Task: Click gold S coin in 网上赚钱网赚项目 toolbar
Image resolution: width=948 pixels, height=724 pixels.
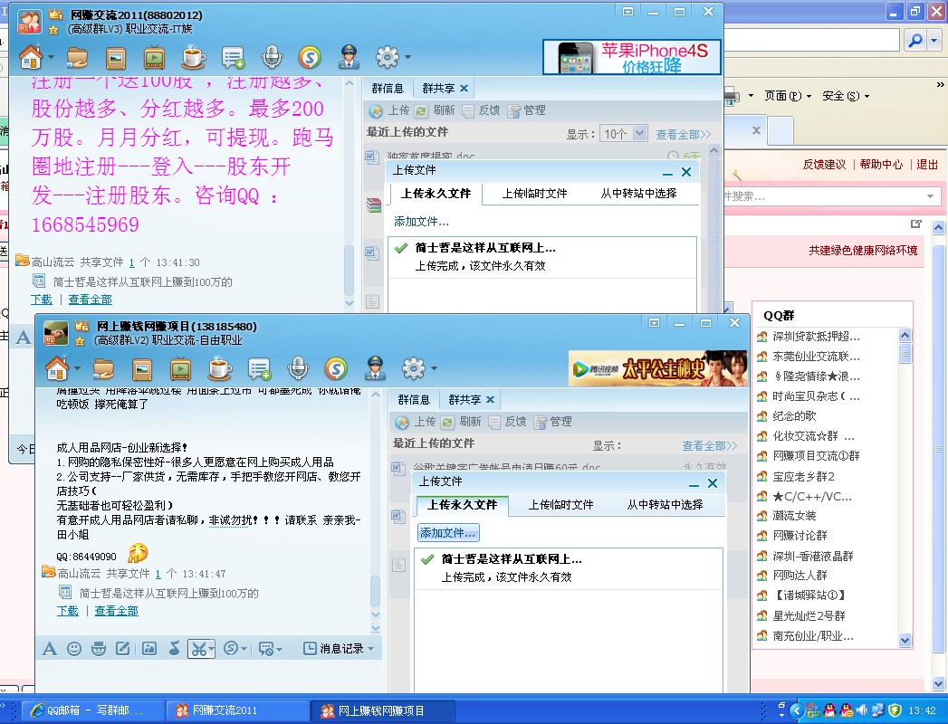Action: click(336, 369)
